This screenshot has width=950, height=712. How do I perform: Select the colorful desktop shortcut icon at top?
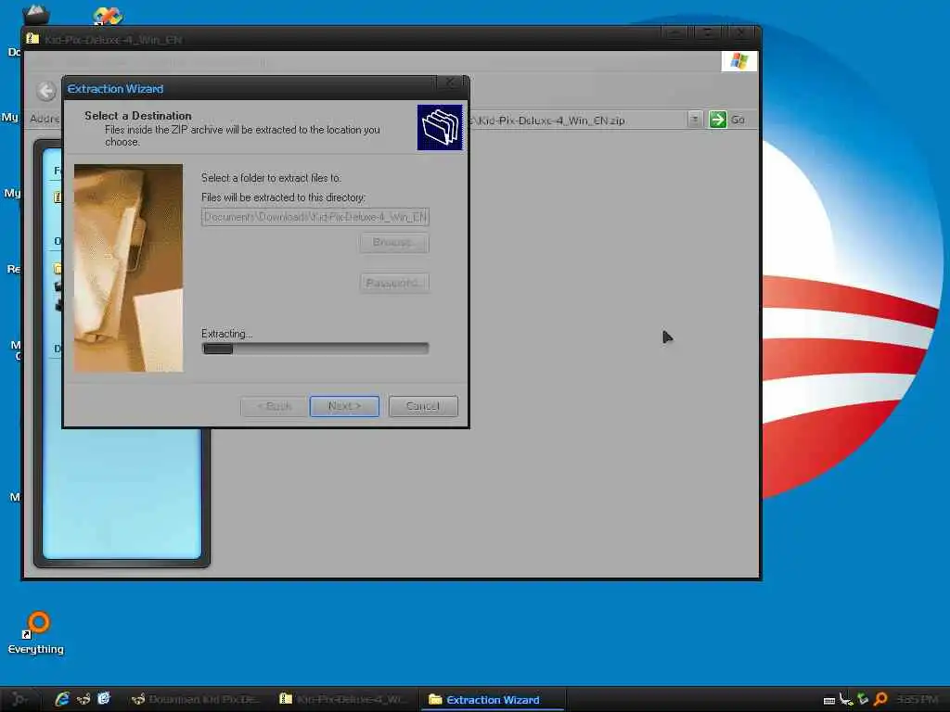point(108,15)
